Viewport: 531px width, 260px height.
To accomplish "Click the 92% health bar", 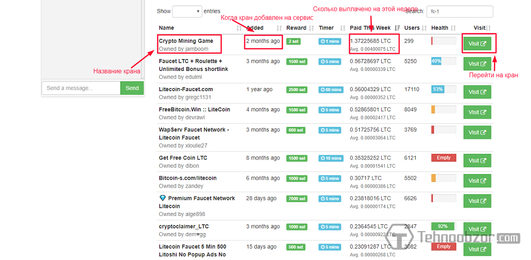I will [444, 226].
